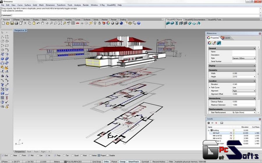Image resolution: width=262 pixels, height=163 pixels.
Task: Enable the Quad osnap checkbox
Action: pyautogui.click(x=73, y=155)
